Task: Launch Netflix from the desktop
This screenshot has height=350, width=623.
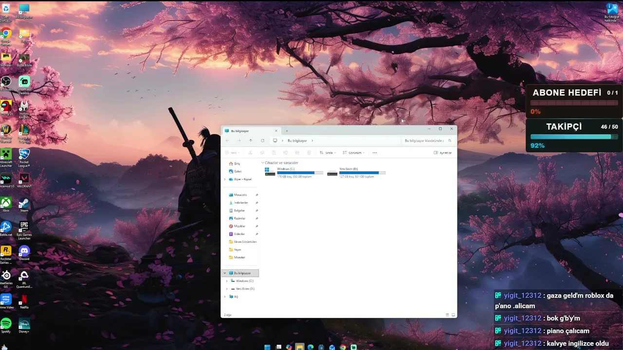Action: click(x=24, y=301)
